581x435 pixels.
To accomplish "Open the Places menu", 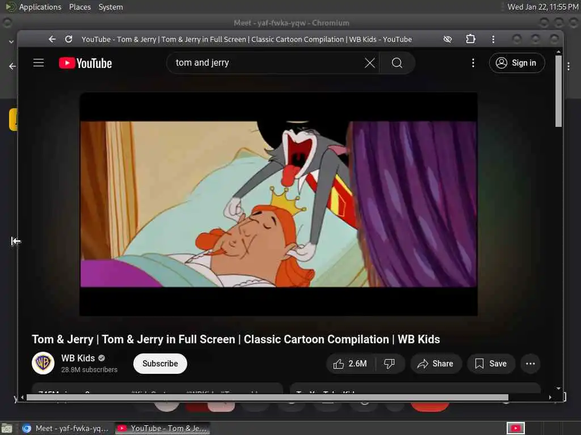I will [79, 7].
